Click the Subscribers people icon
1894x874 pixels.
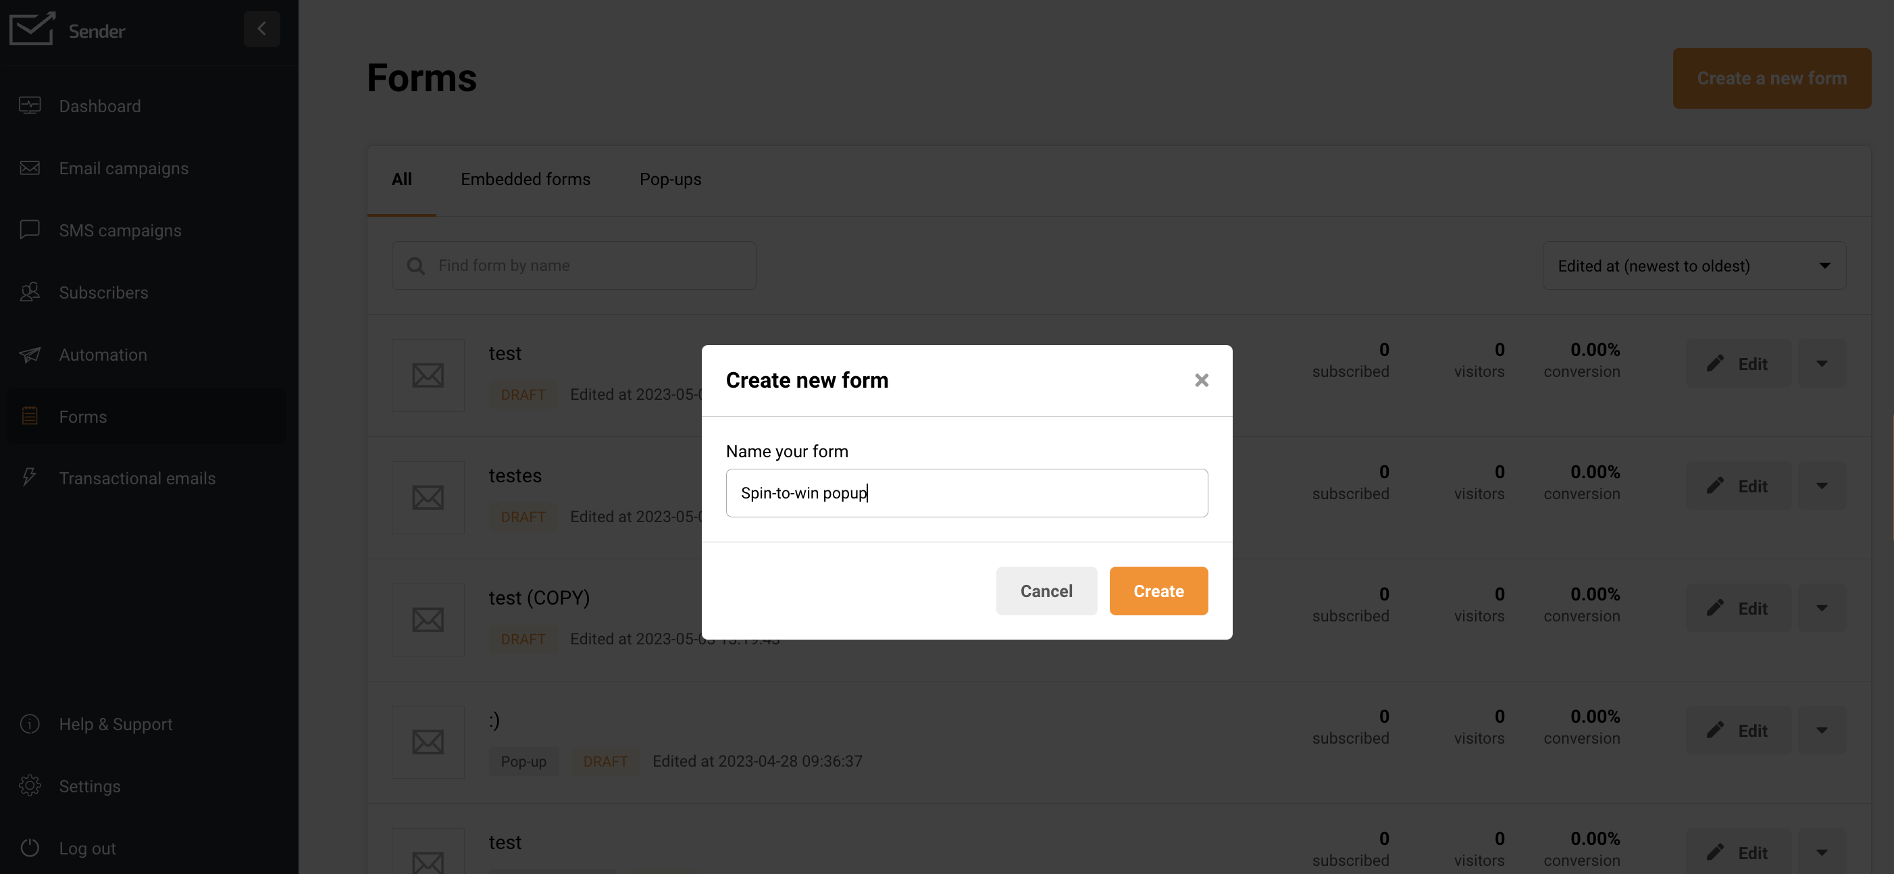click(30, 292)
